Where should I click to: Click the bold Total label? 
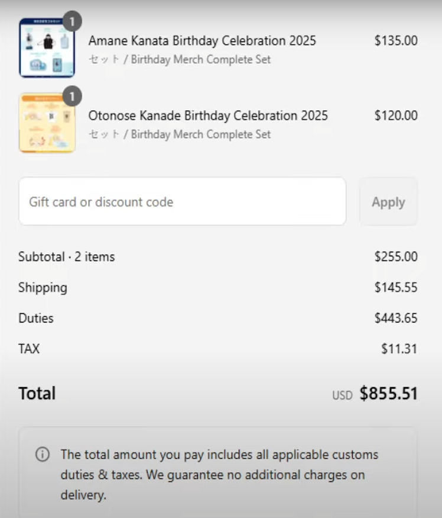(37, 394)
